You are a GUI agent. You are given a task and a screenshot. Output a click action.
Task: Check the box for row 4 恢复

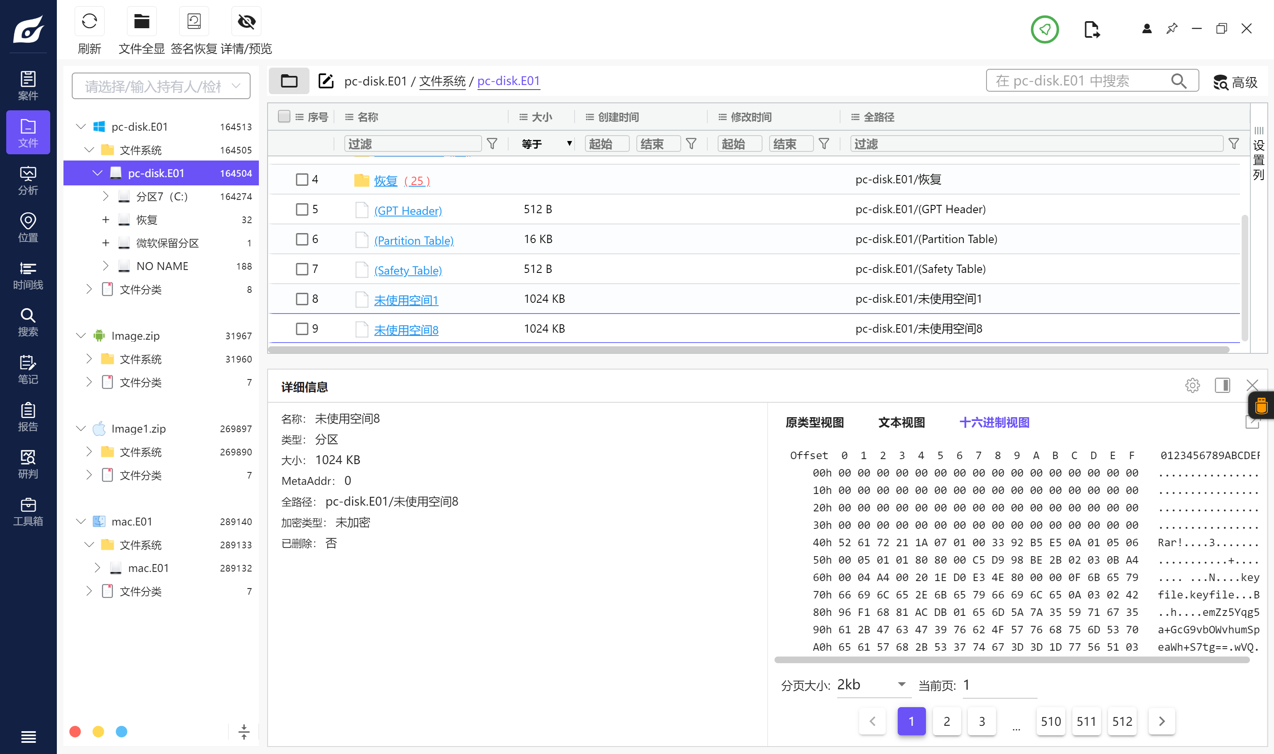point(302,179)
